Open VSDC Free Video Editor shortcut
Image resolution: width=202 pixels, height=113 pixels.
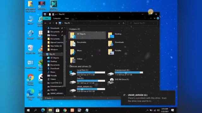(x=54, y=6)
